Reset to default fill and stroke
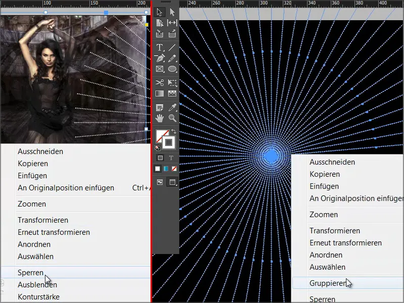Viewport: 404px width, 303px height. 157,148
